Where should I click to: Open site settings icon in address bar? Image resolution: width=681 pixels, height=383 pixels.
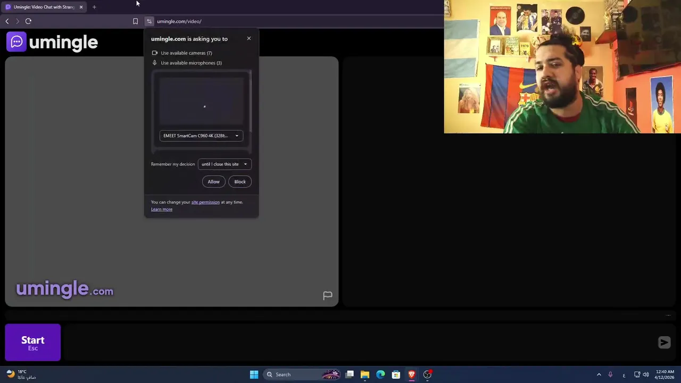149,21
